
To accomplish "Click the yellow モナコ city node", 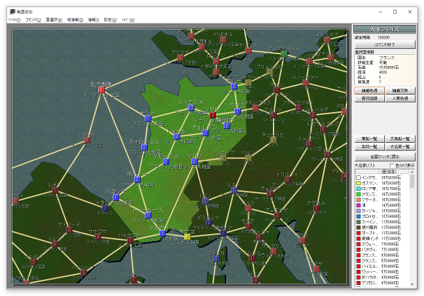I will (187, 237).
